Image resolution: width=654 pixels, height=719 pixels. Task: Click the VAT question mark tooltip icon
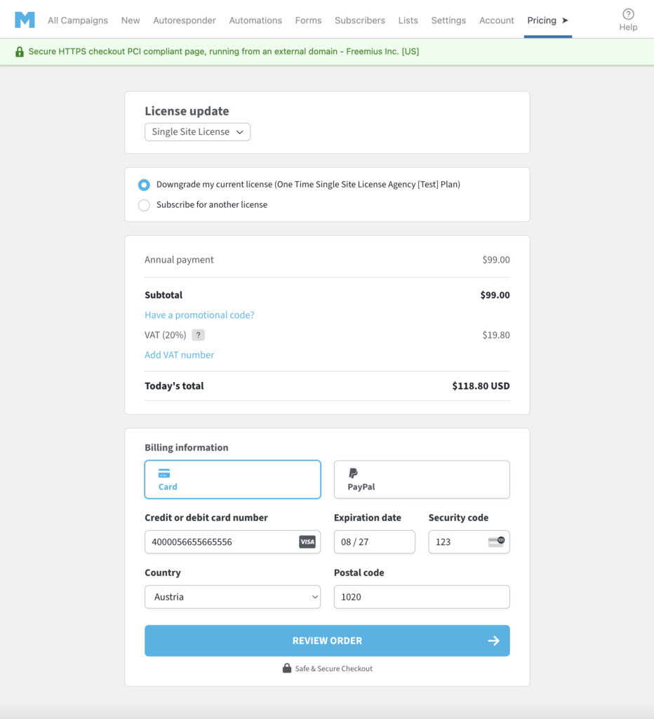(x=199, y=335)
